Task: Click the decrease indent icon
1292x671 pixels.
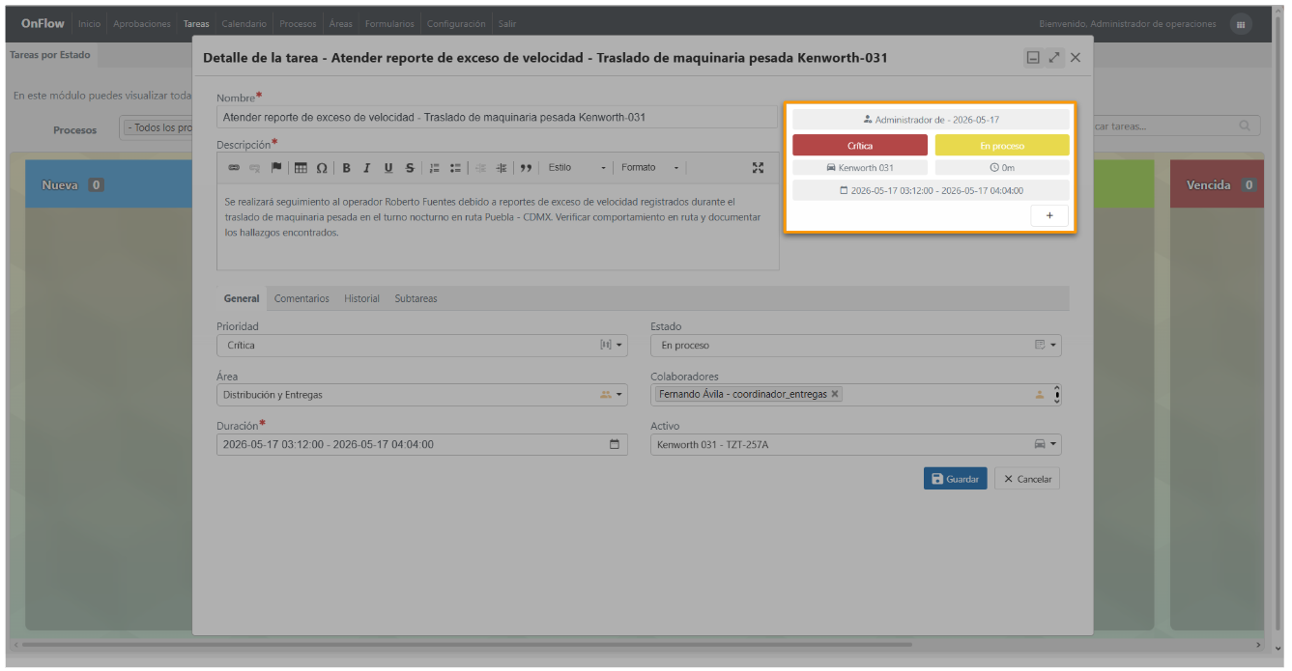Action: (x=480, y=168)
